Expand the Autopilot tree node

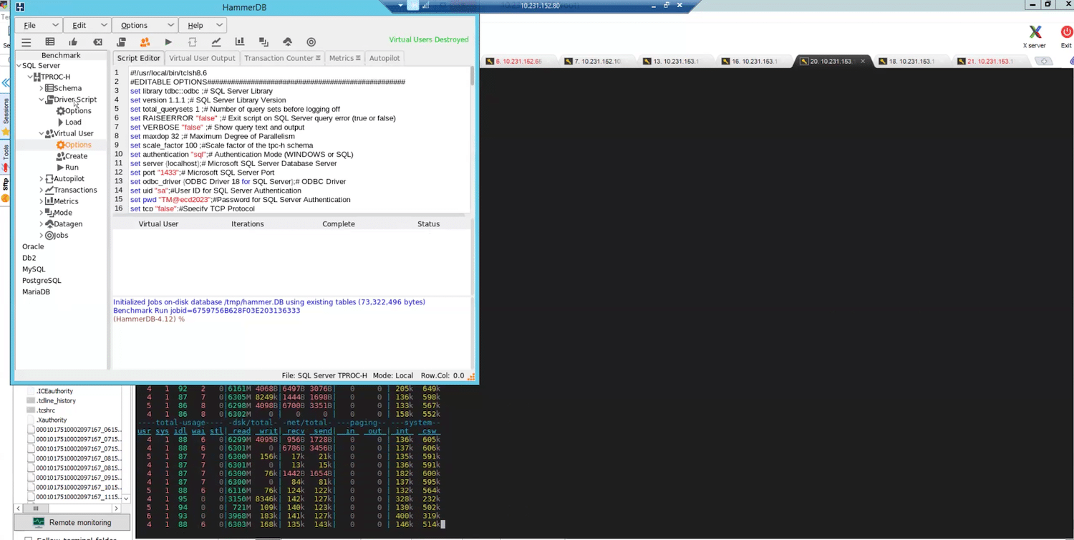pyautogui.click(x=41, y=179)
